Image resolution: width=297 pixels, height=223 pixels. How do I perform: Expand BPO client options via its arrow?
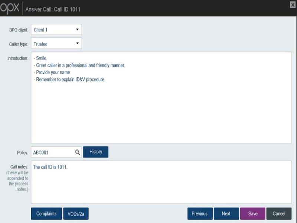point(77,29)
